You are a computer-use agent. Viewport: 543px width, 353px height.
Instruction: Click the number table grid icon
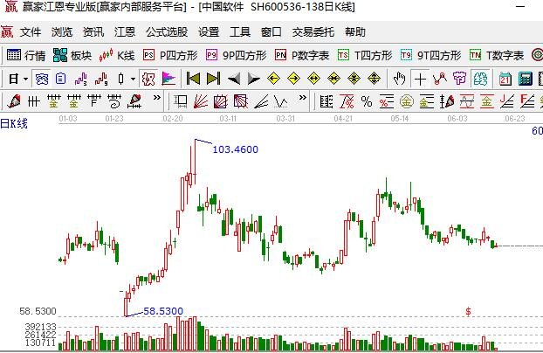[x=326, y=101]
